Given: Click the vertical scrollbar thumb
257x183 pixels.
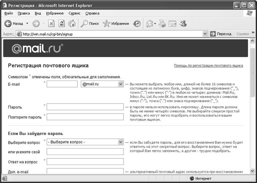Looking at the screenshot, I should 252,72.
